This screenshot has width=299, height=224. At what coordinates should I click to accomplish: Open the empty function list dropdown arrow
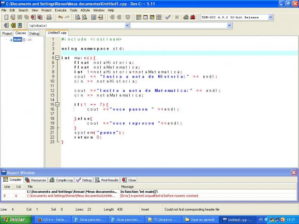pyautogui.click(x=230, y=25)
